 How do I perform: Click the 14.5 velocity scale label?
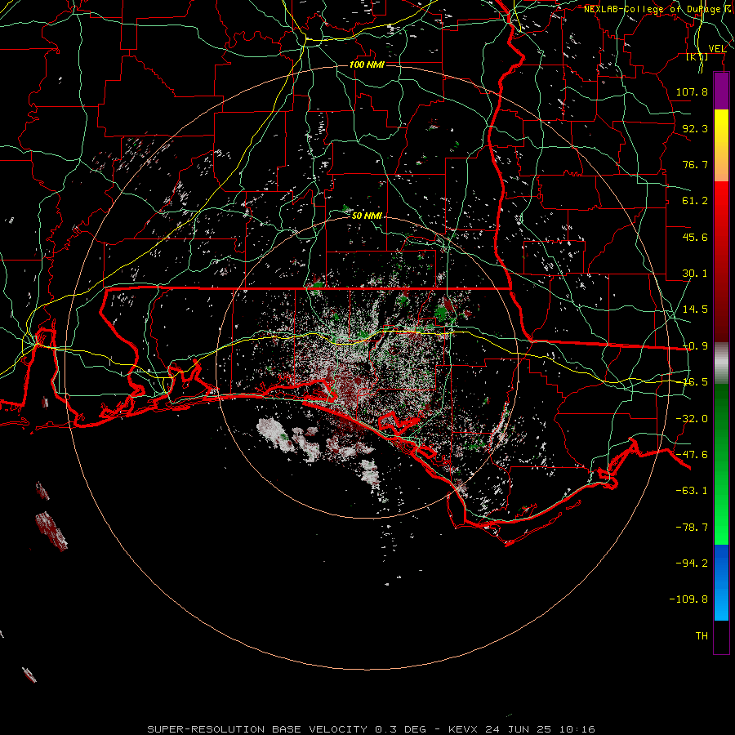[695, 310]
